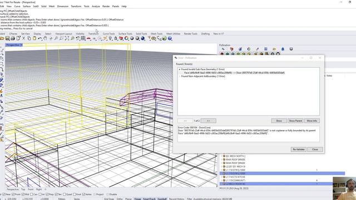356x200 pixels.
Task: Click the error code description text box
Action: tap(249, 134)
